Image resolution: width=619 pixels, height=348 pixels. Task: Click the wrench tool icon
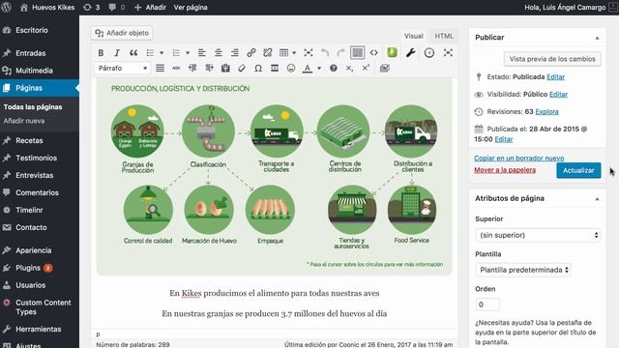(x=410, y=52)
